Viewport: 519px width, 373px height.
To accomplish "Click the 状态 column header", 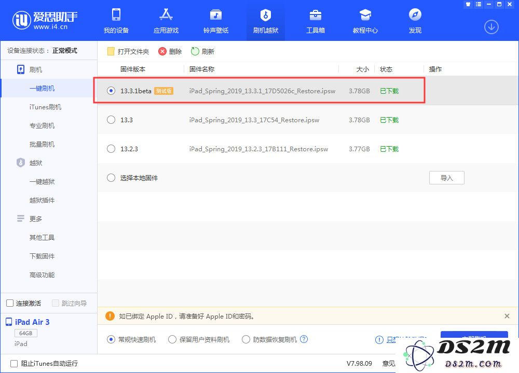I will 386,69.
